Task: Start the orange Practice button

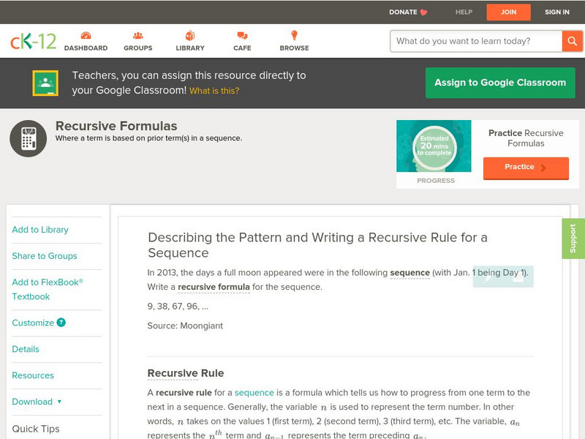Action: click(x=526, y=168)
